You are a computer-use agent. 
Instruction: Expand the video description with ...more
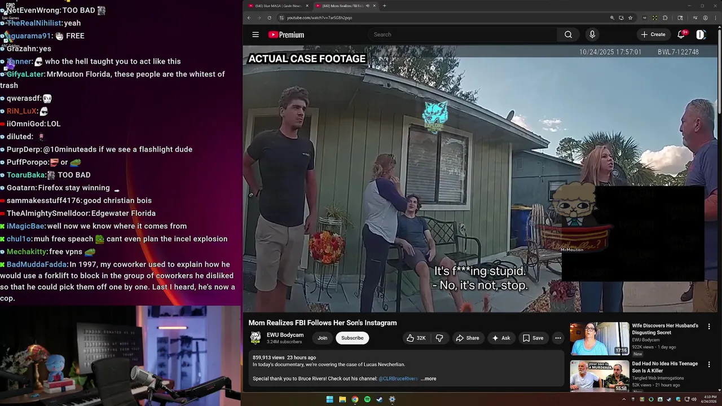428,378
